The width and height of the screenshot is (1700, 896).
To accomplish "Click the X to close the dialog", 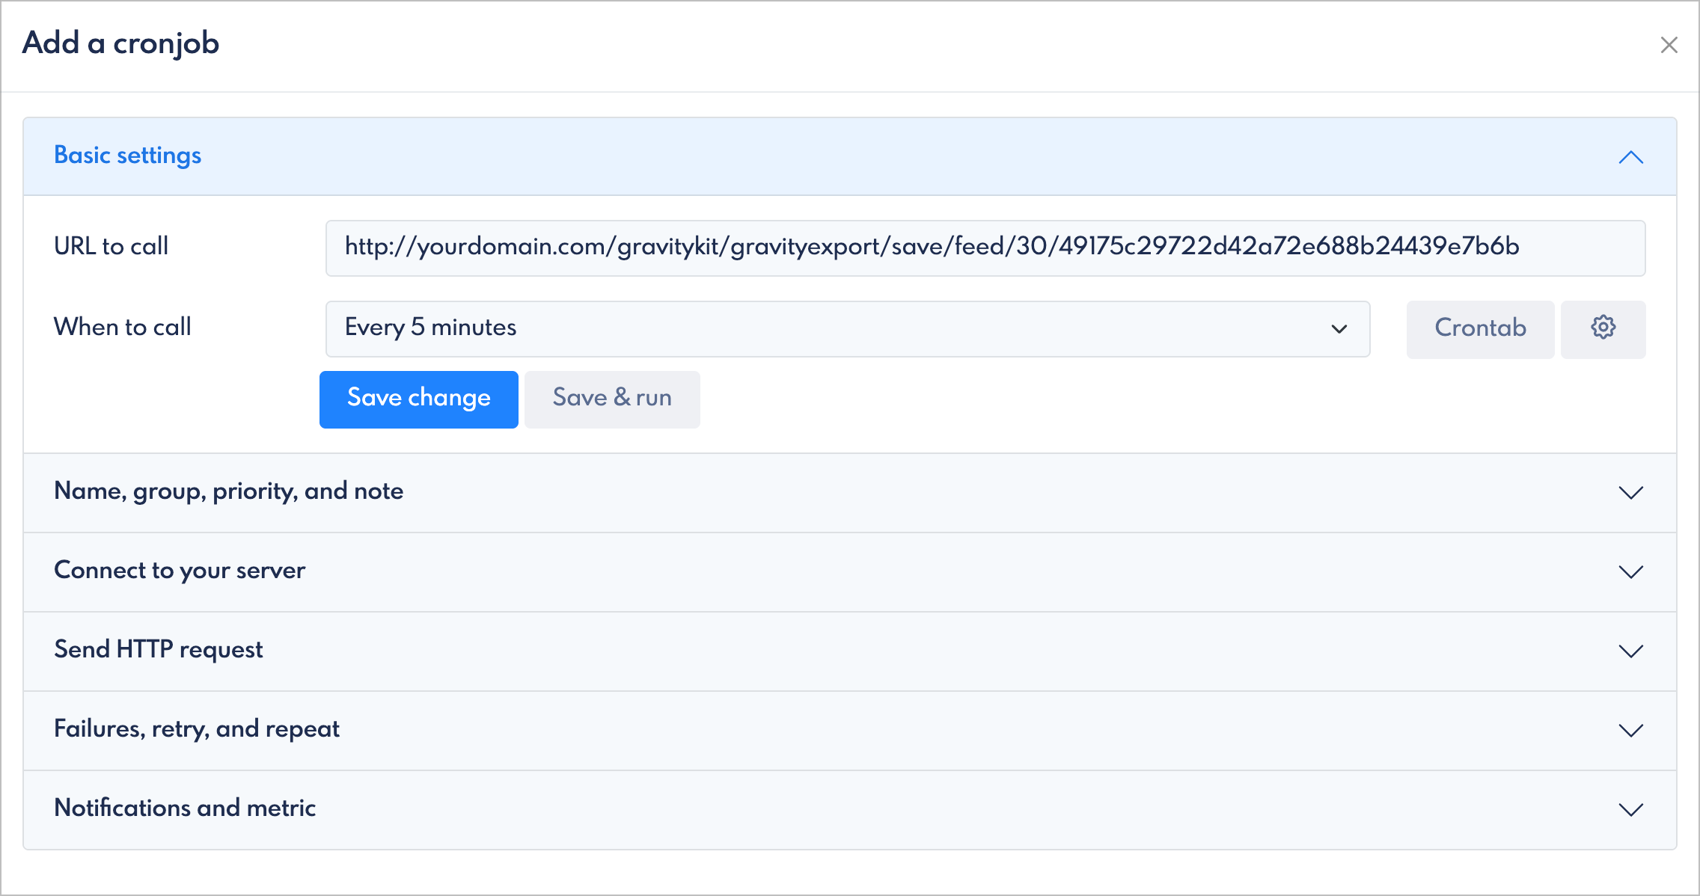I will [x=1669, y=45].
